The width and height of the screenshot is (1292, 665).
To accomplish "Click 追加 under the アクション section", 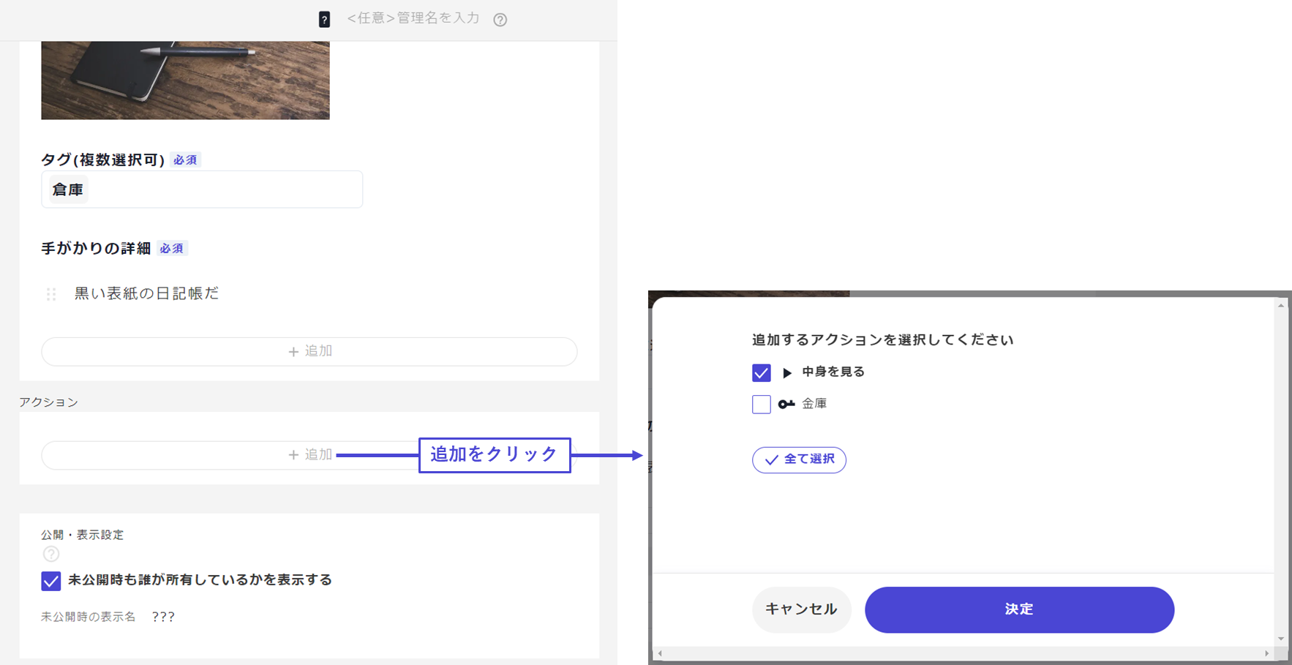I will point(310,455).
